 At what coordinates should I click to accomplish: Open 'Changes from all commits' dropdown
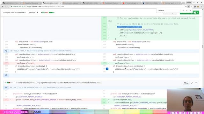click(x=14, y=13)
